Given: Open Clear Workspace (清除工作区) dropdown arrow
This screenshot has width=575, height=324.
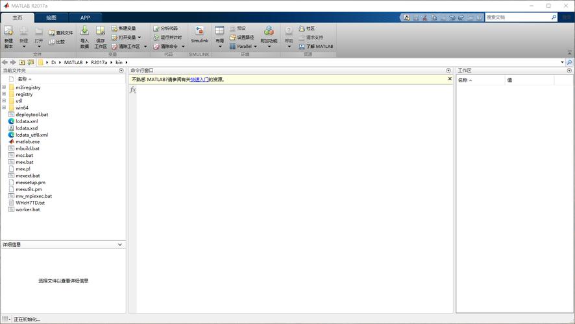Looking at the screenshot, I should click(145, 47).
